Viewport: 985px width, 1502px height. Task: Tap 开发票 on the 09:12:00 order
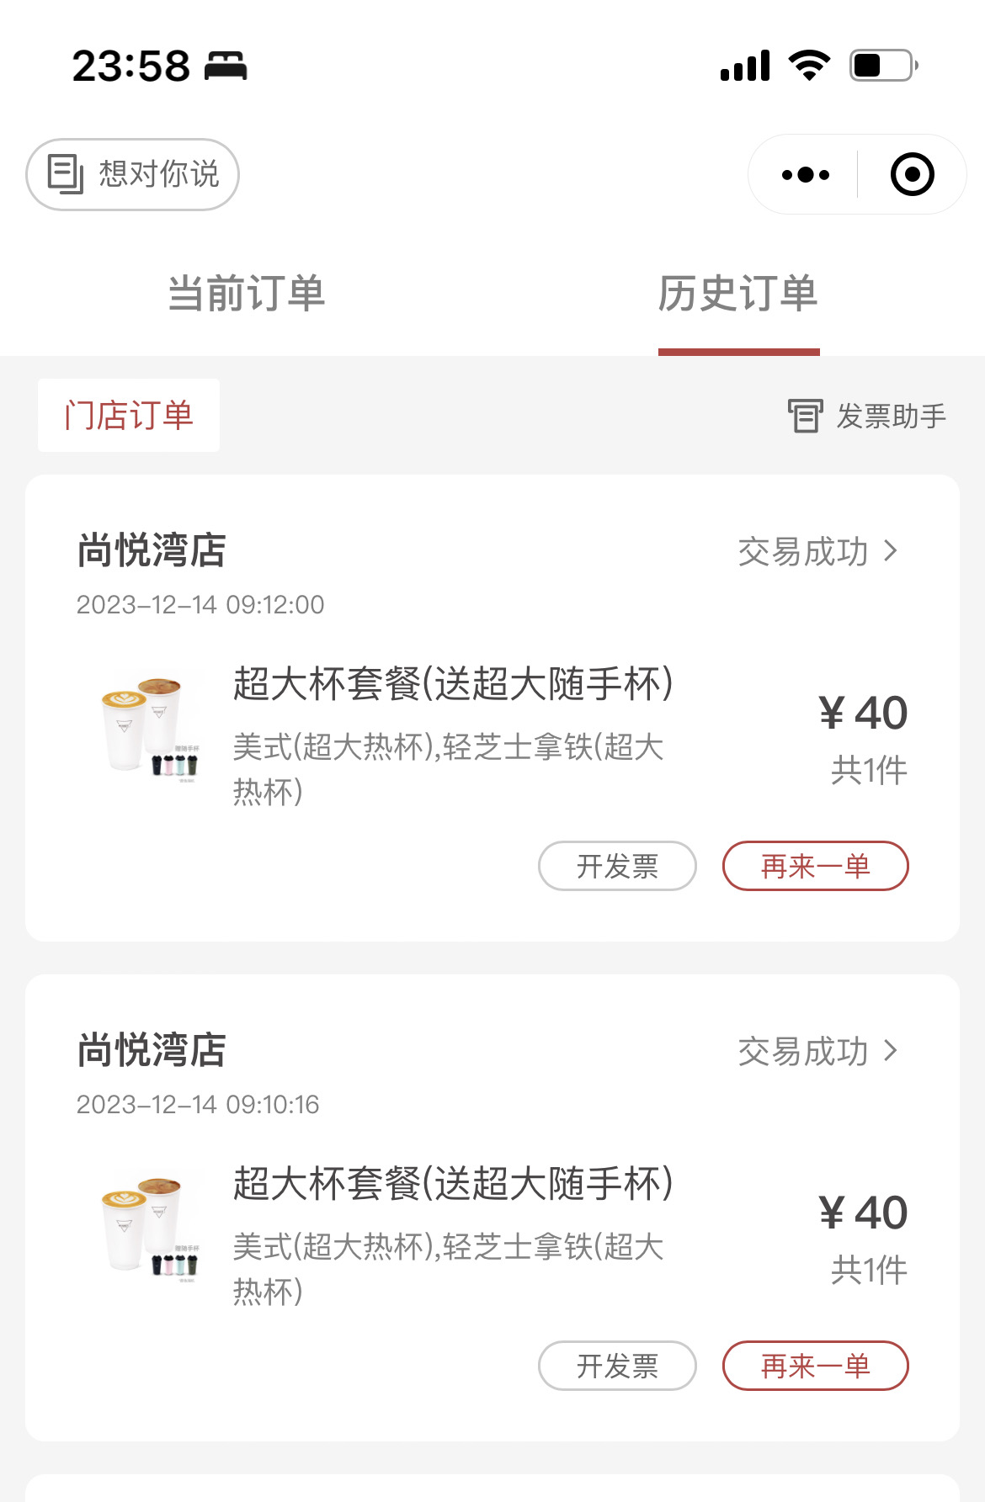pos(617,866)
